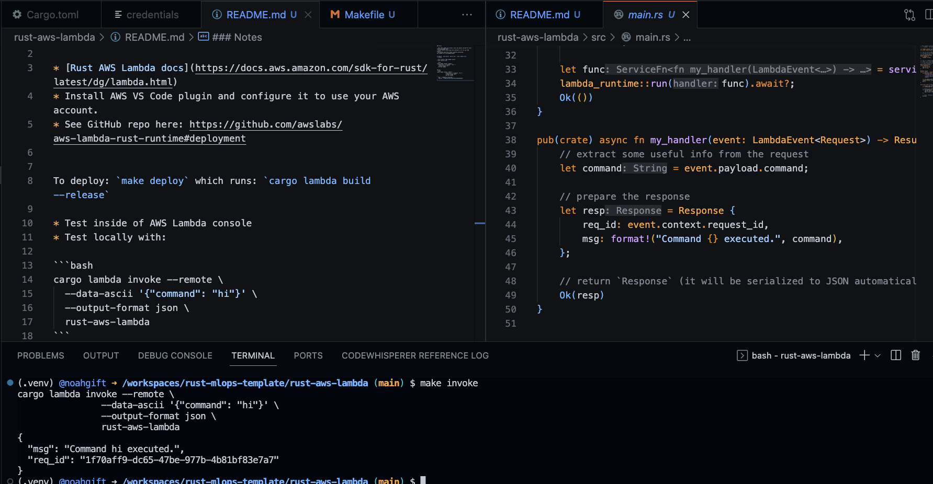Select the TERMINAL panel tab

tap(253, 355)
